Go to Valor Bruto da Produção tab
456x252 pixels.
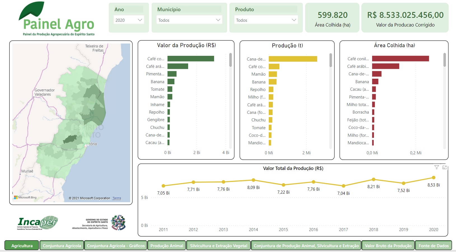coord(388,246)
